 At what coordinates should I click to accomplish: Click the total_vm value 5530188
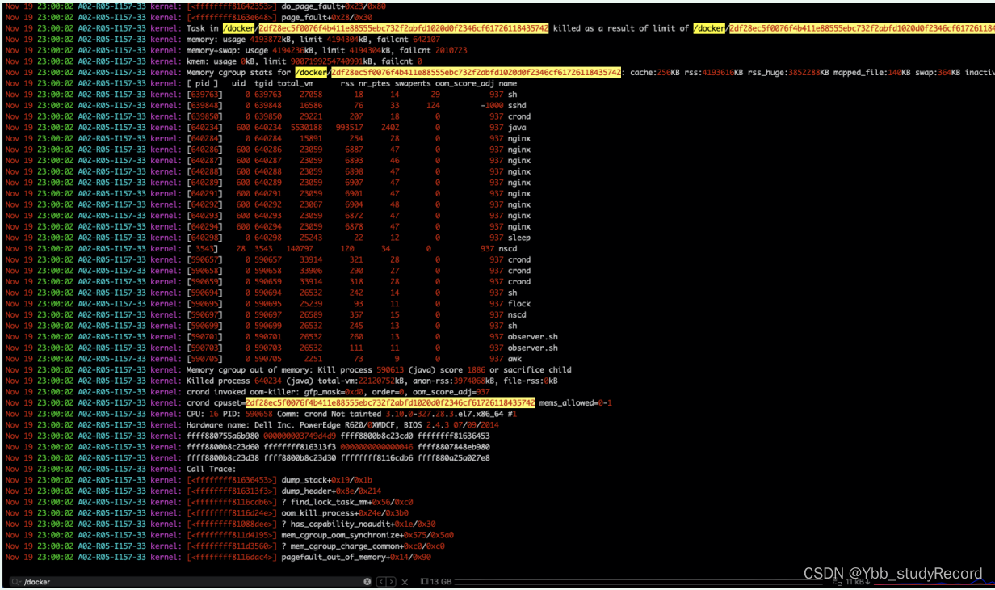pyautogui.click(x=307, y=128)
